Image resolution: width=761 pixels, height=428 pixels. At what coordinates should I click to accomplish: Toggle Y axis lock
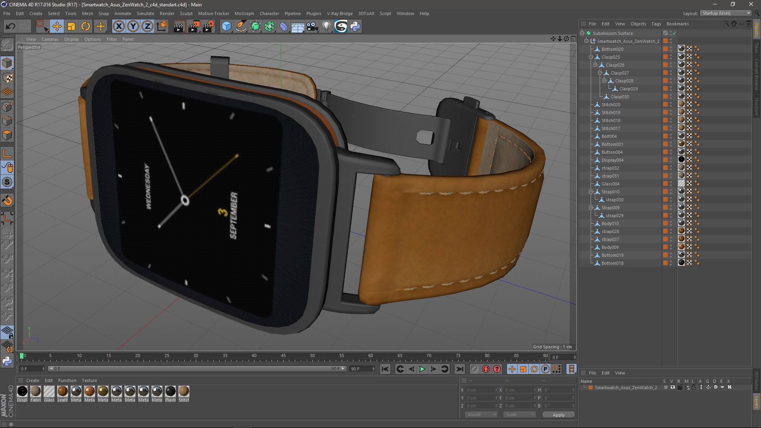click(133, 27)
